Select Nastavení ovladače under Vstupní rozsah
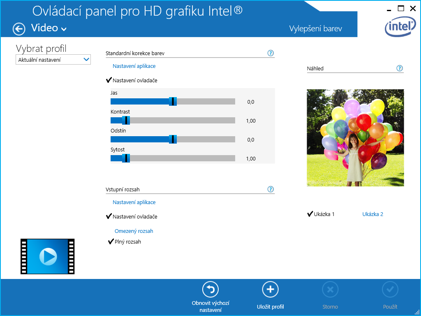The width and height of the screenshot is (421, 316). coord(132,216)
